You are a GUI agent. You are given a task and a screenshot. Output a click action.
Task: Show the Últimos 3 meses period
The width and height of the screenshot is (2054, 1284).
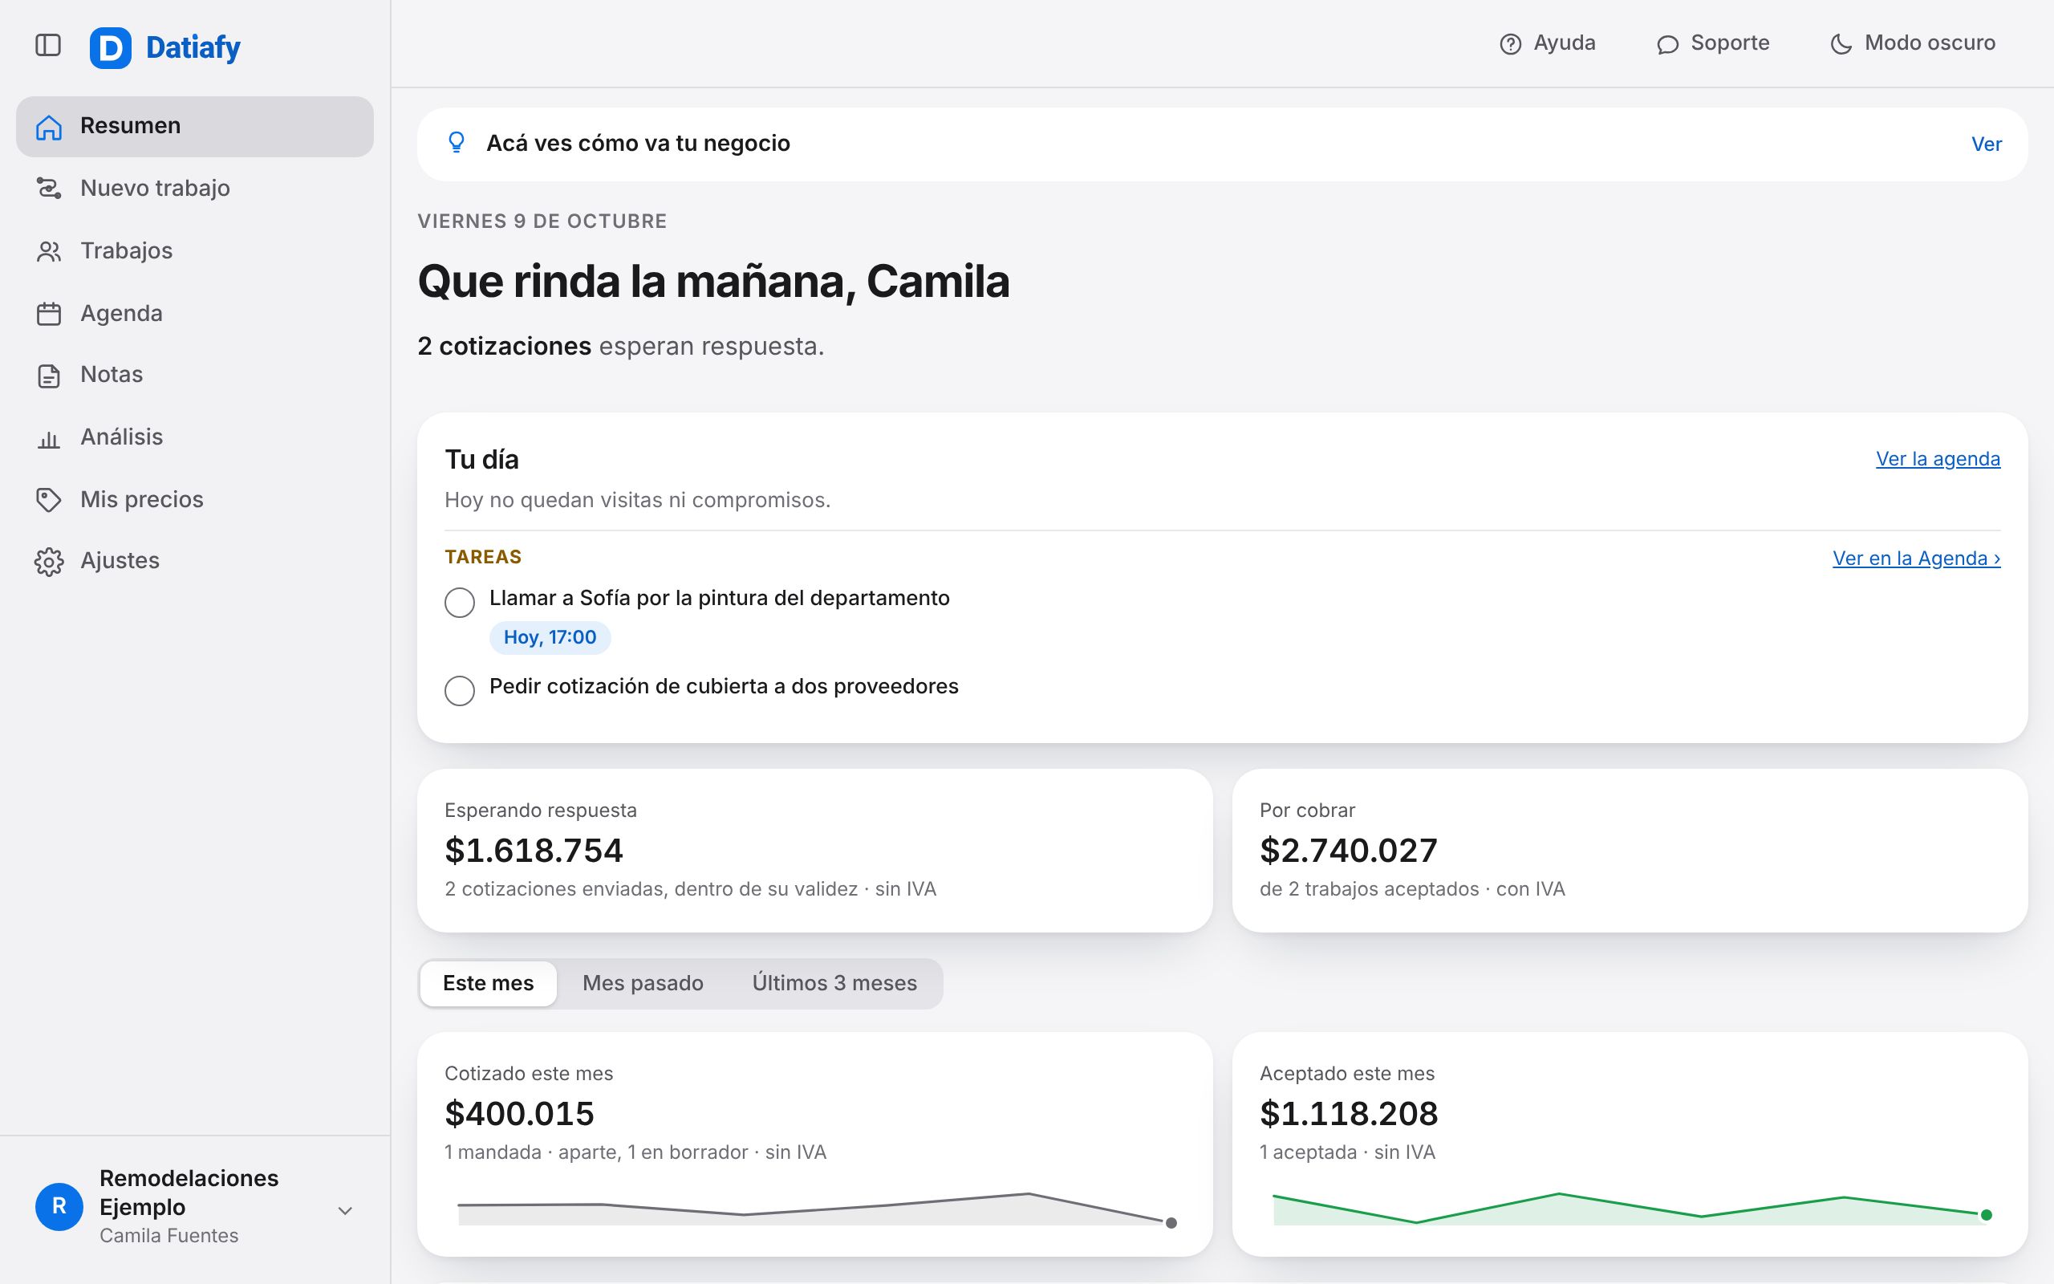click(x=834, y=983)
